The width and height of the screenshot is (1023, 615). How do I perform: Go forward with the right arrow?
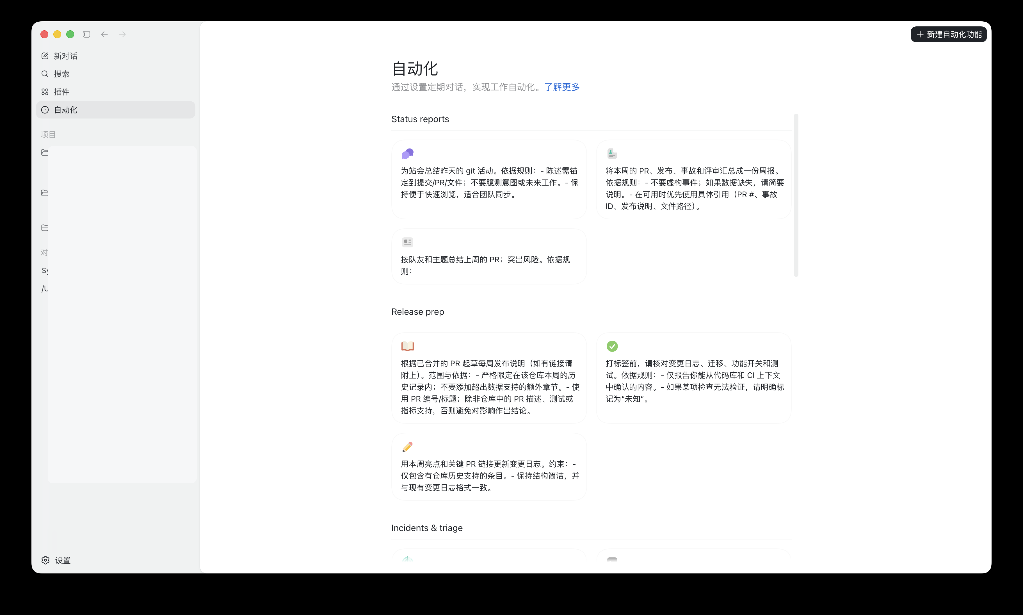pos(123,34)
